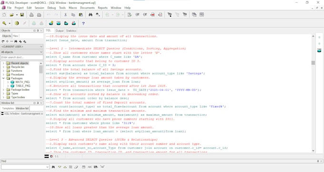324x172 pixels.
Task: Click the first database icon with yellow badge
Action: [x=51, y=23]
